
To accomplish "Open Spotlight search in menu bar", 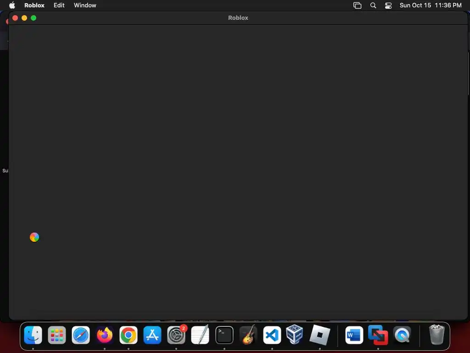I will point(373,6).
